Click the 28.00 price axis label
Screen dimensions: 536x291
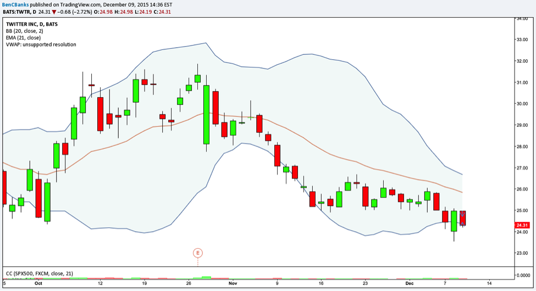tap(522, 147)
